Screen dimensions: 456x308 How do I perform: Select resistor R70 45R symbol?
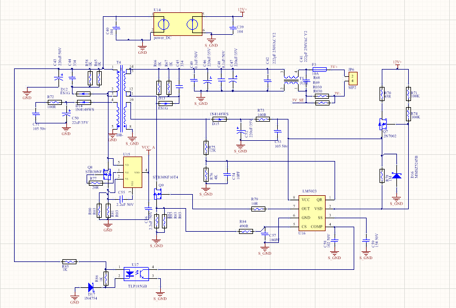382,94
